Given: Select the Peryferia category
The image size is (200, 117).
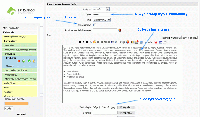Looking at the screenshot, I should coord(20,54).
